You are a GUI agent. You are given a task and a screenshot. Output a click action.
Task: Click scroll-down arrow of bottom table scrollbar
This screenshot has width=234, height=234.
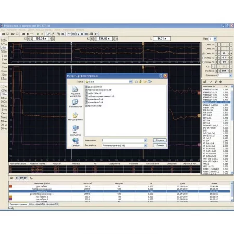tap(232, 200)
